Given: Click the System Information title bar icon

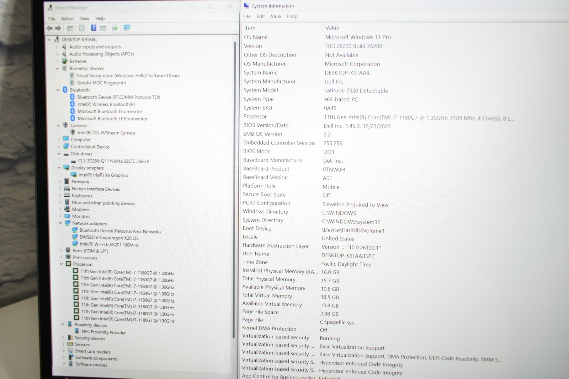Looking at the screenshot, I should (x=246, y=6).
